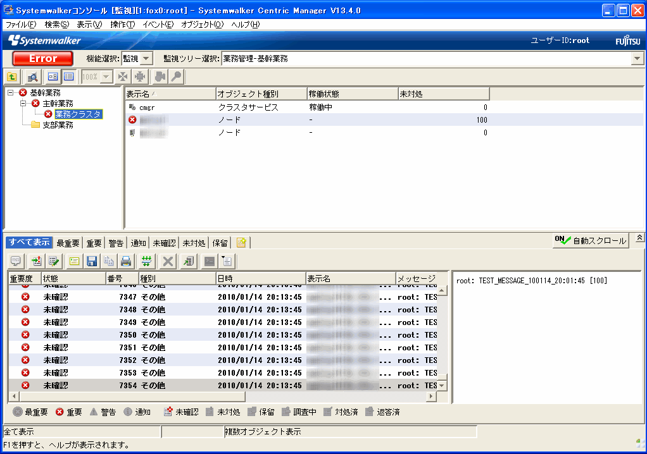Open the 表示(V) menu
The image size is (647, 454).
89,24
